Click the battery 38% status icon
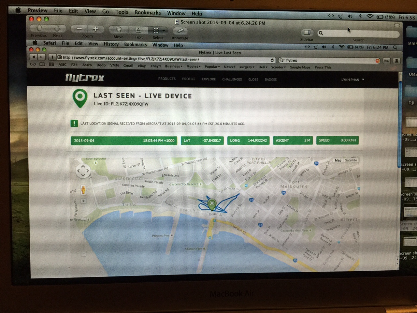Screen dimensions: 417x313 [x=386, y=17]
